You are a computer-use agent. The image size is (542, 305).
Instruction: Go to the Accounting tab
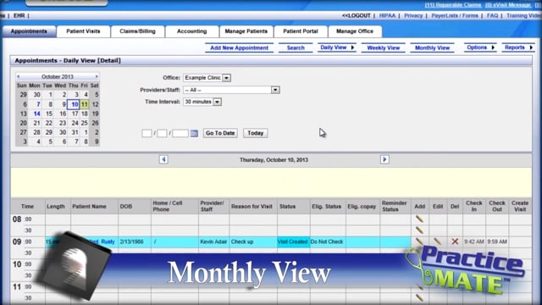(x=192, y=31)
